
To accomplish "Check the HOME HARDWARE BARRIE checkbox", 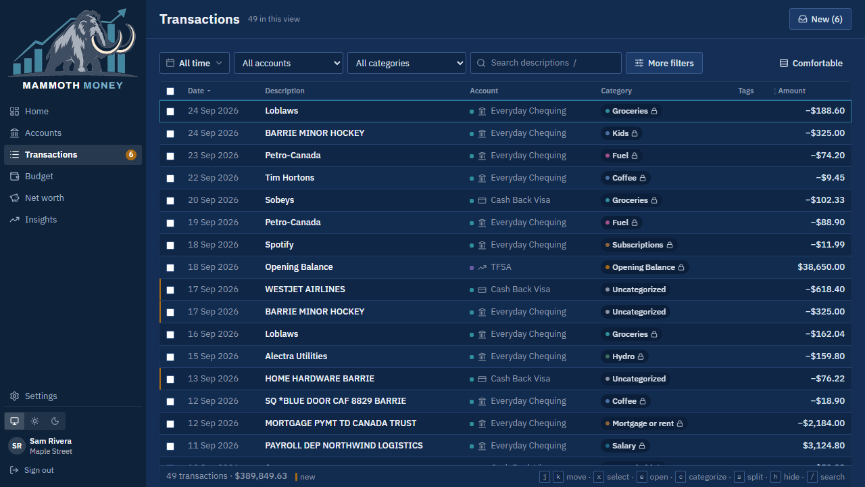I will point(170,379).
